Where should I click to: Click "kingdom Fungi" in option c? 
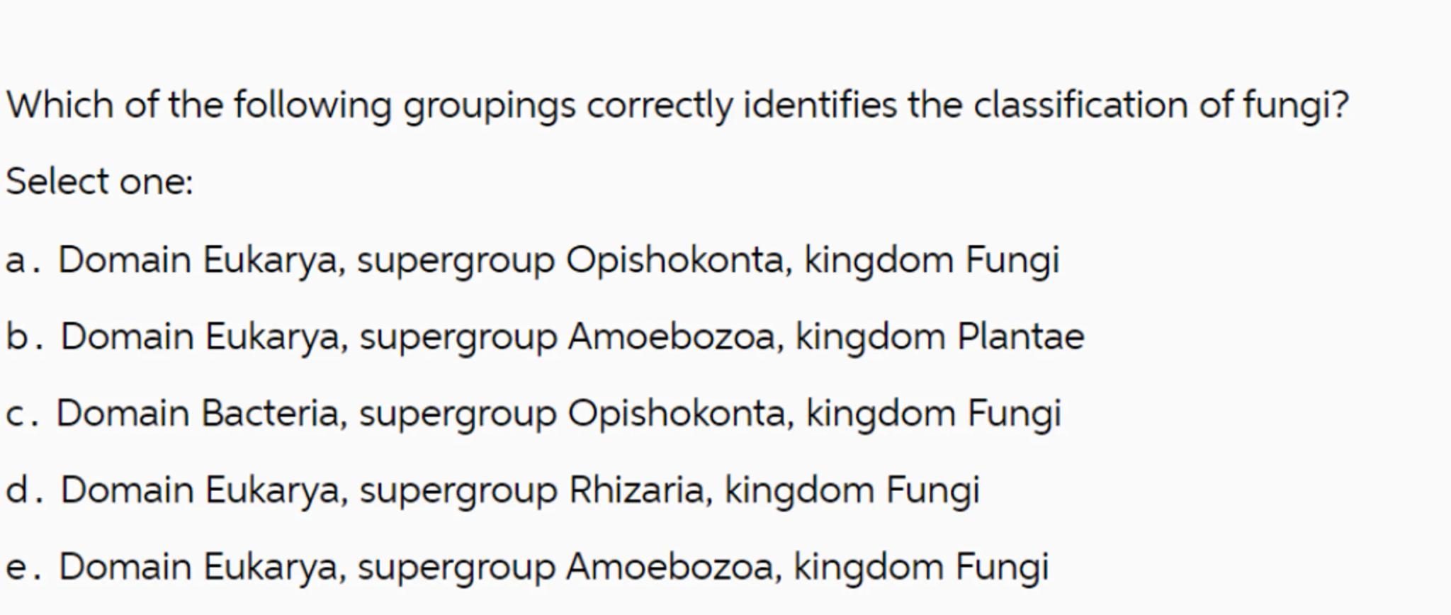(933, 413)
